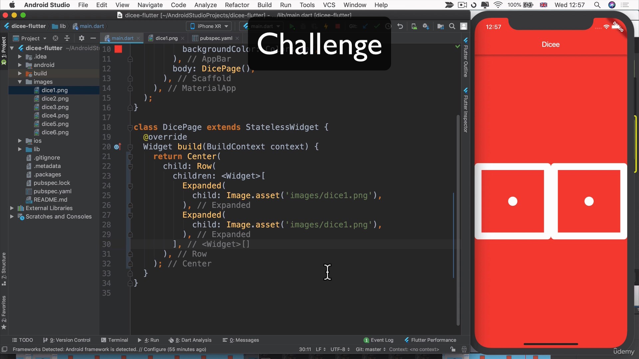Close the pubspec.yaml editor tab
639x359 pixels.
[237, 38]
